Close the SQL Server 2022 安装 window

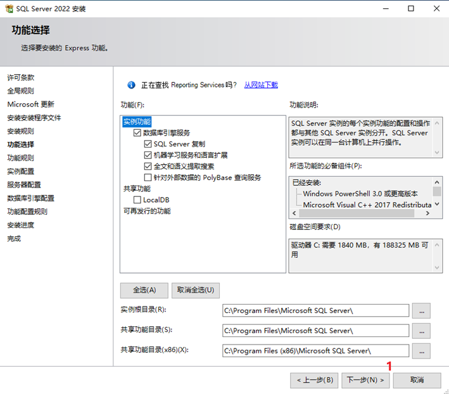point(436,9)
